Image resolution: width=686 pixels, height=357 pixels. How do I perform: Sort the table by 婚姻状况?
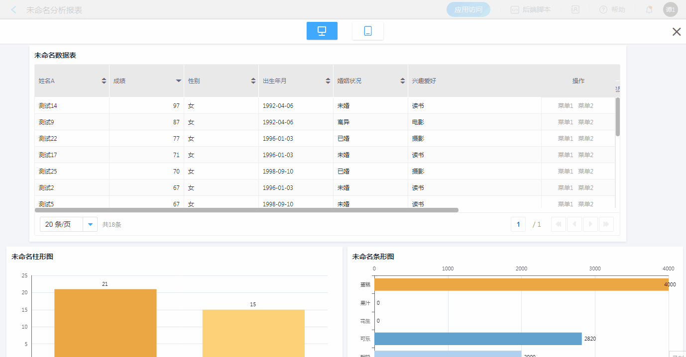click(402, 81)
